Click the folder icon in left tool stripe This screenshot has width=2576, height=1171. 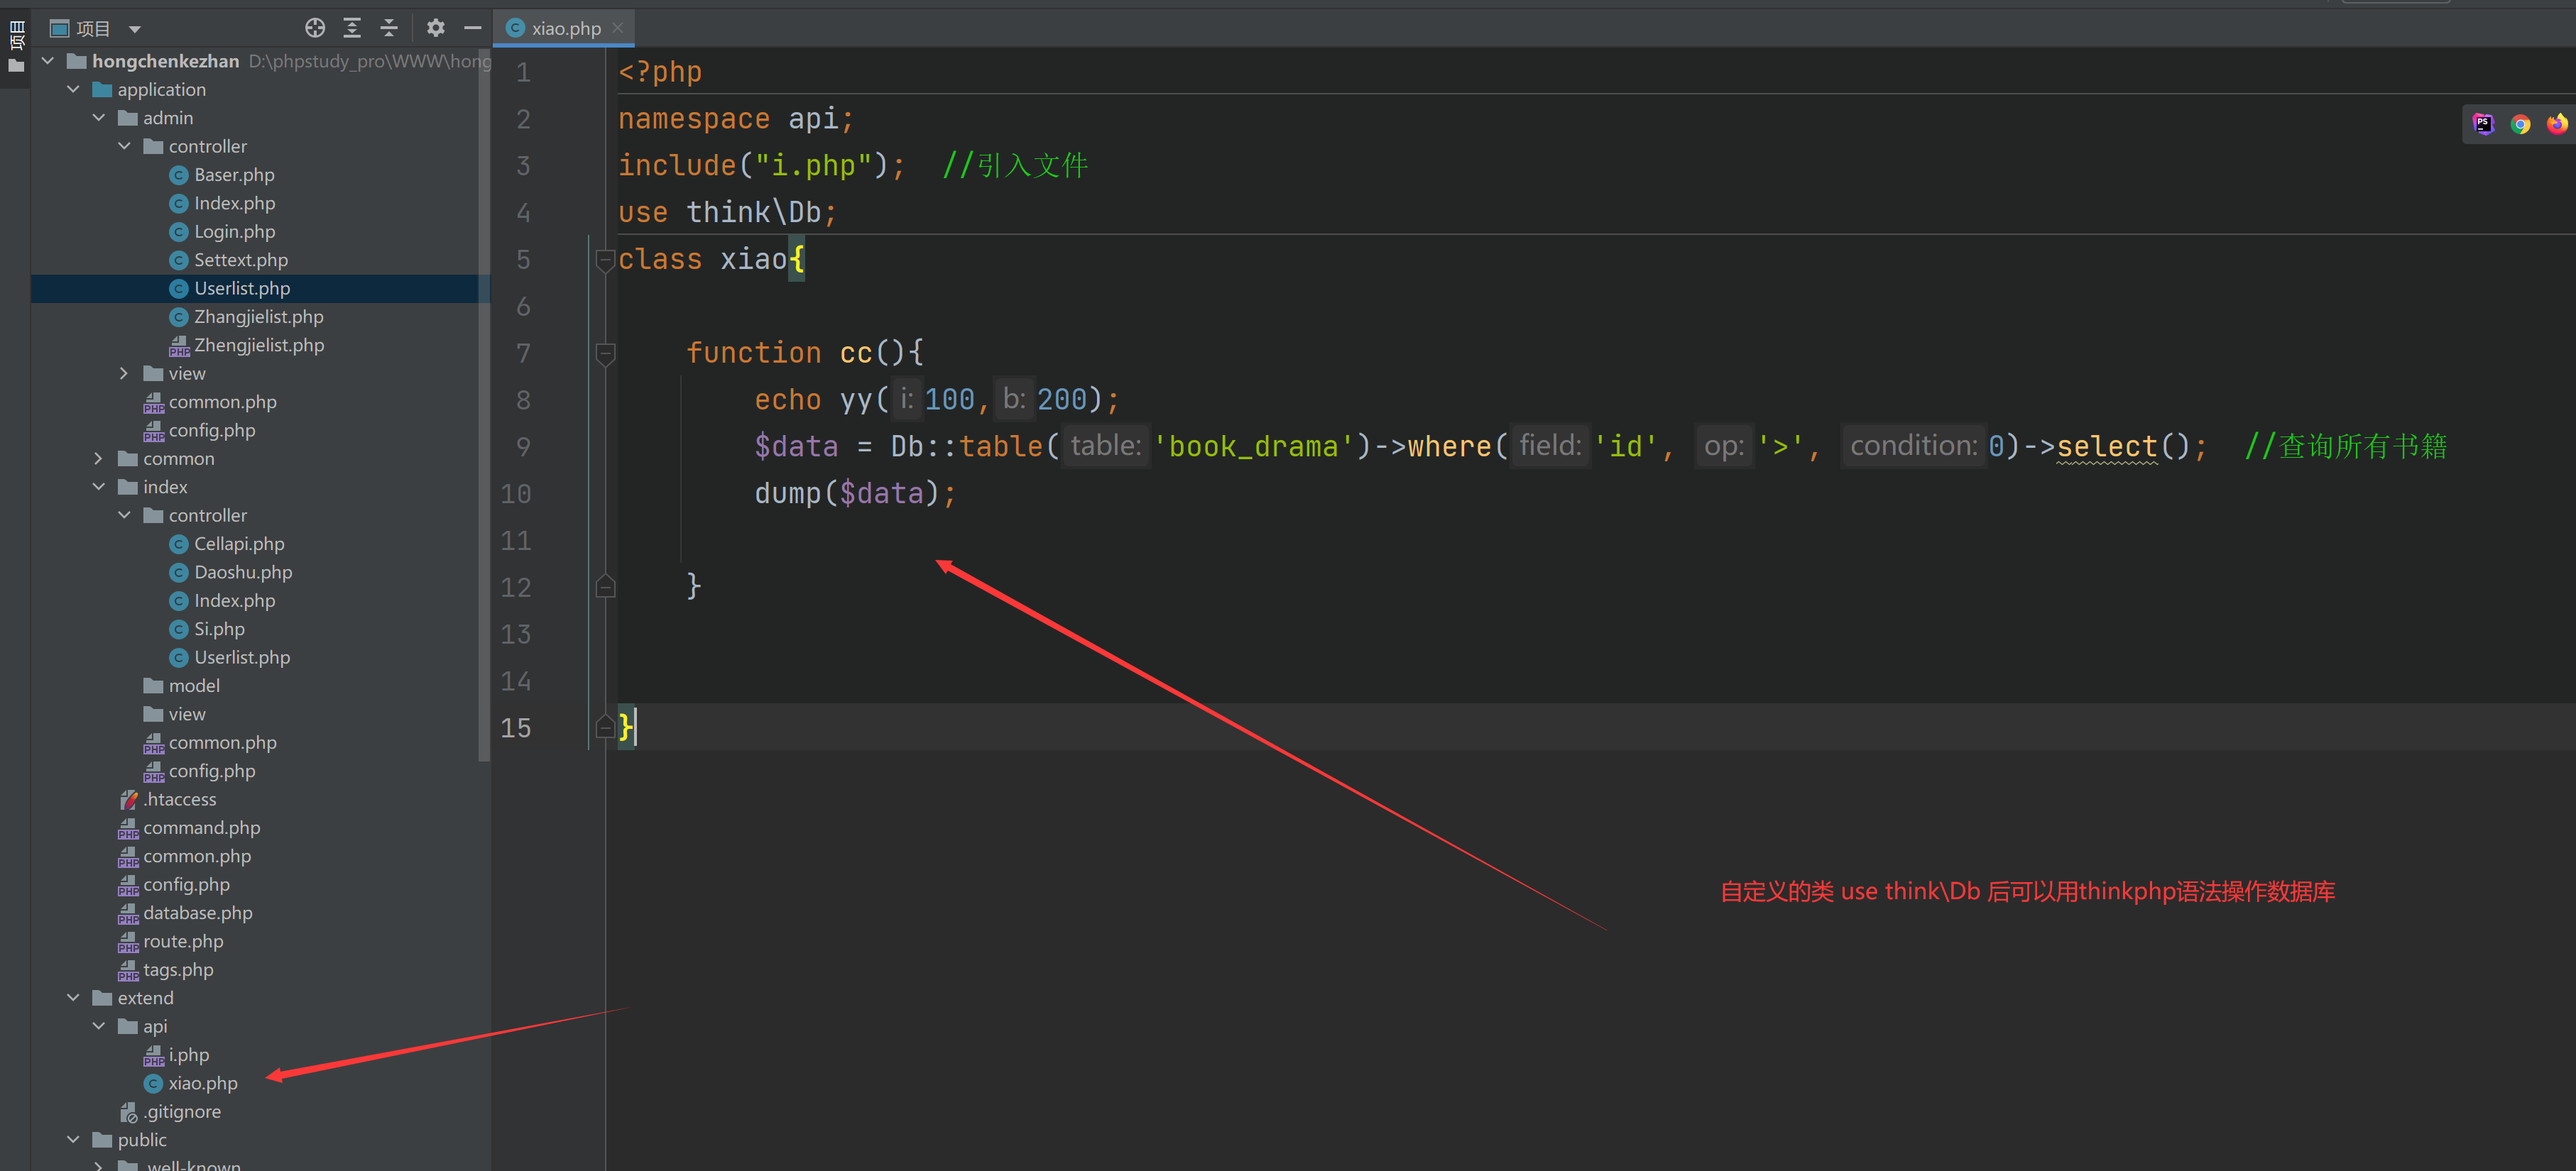click(x=16, y=66)
